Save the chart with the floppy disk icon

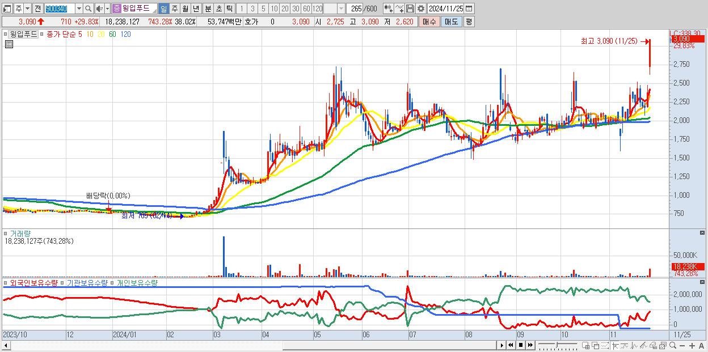[410, 9]
